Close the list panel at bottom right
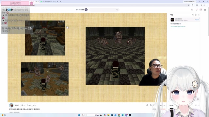 pyautogui.click(x=199, y=105)
